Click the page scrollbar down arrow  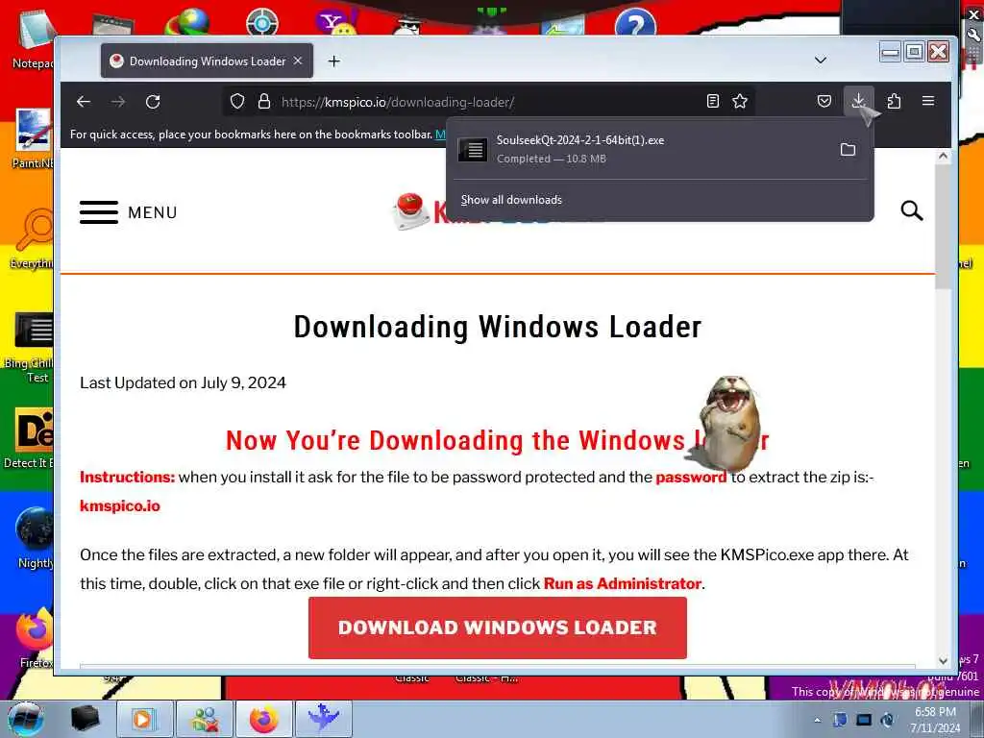943,661
